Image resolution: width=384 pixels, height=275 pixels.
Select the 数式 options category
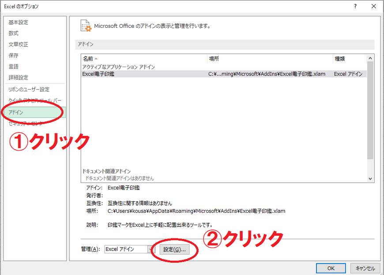pyautogui.click(x=14, y=33)
